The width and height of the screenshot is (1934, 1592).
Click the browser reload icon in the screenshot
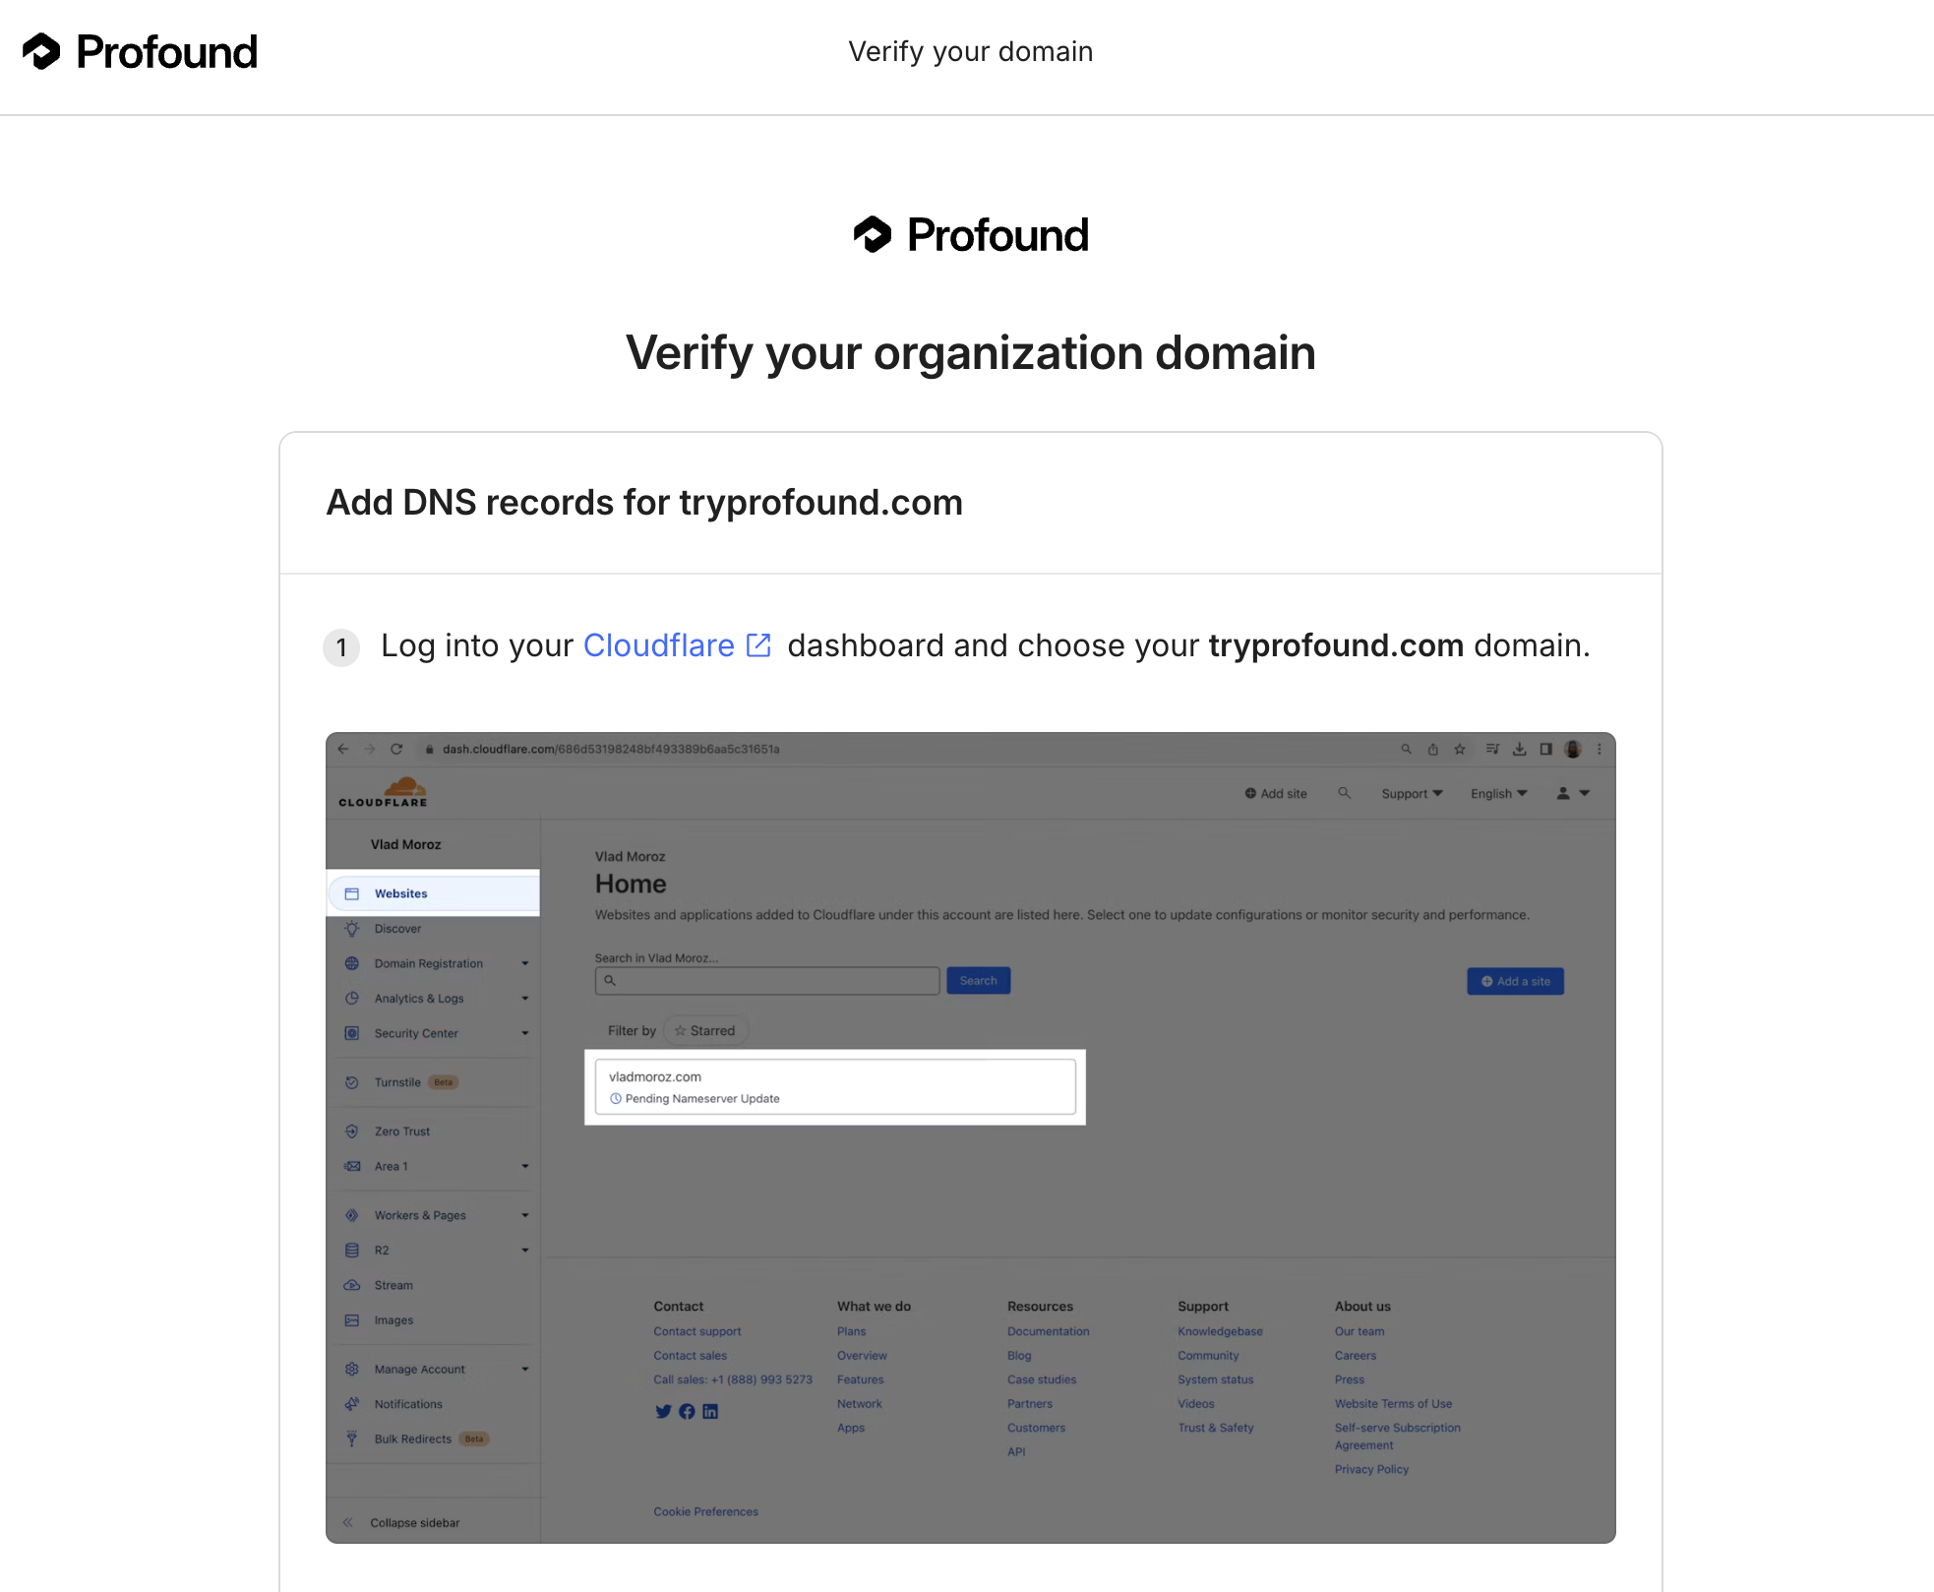tap(396, 749)
